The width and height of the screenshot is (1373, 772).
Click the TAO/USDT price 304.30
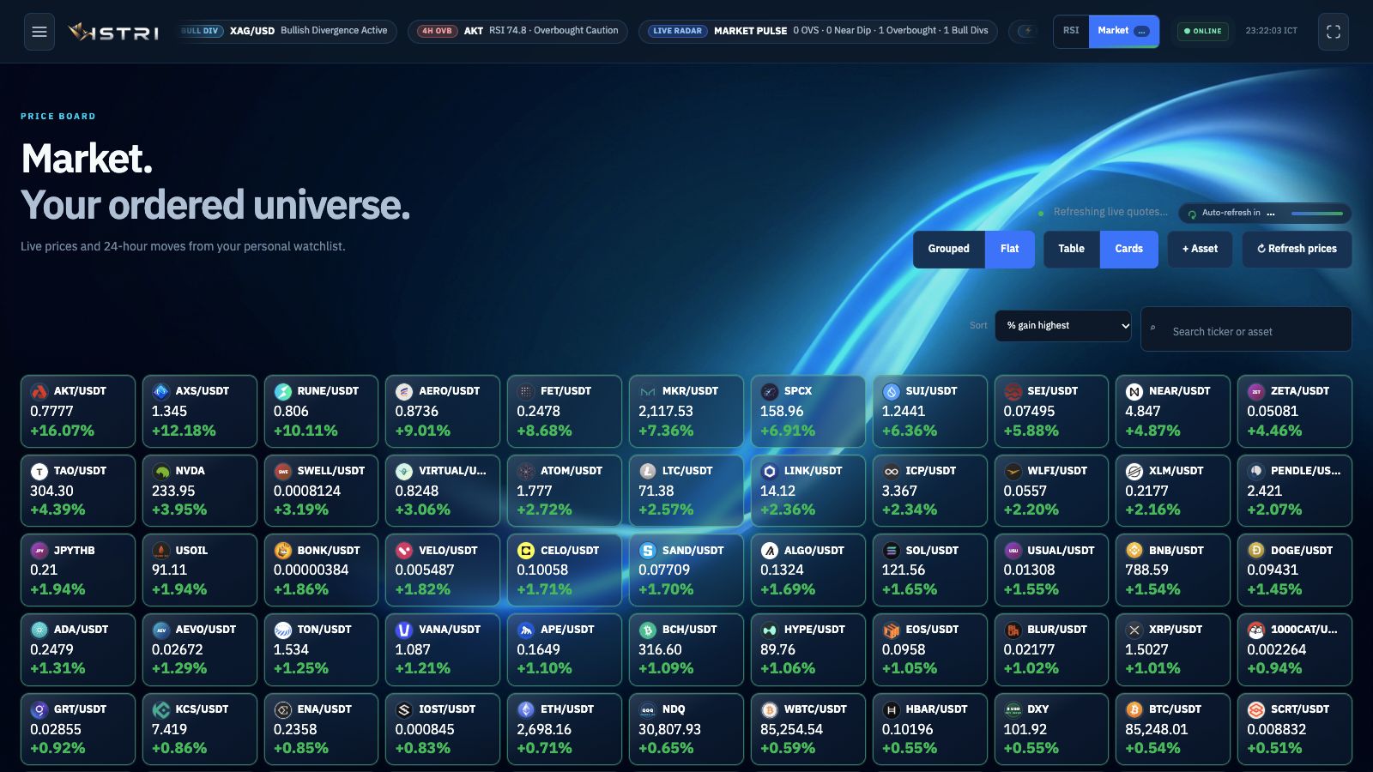[x=52, y=491]
